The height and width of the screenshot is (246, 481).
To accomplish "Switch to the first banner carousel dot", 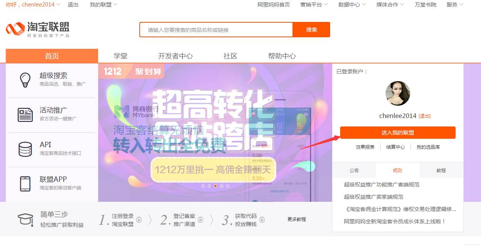I will pos(203,186).
